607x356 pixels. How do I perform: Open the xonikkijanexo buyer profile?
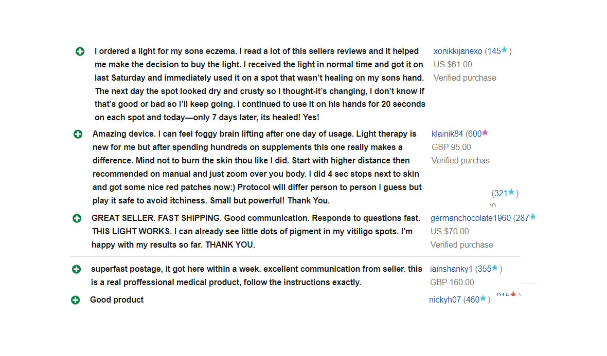pyautogui.click(x=458, y=51)
